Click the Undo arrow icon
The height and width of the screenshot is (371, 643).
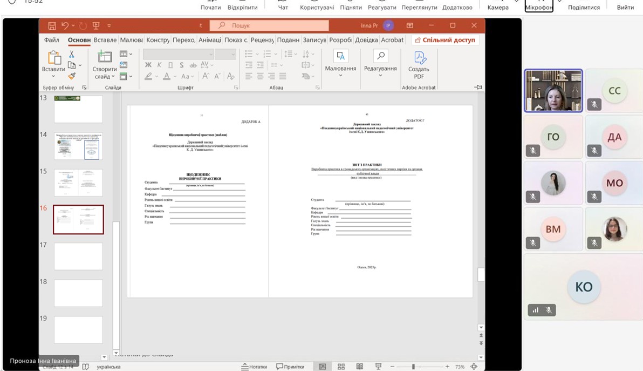[x=65, y=25]
